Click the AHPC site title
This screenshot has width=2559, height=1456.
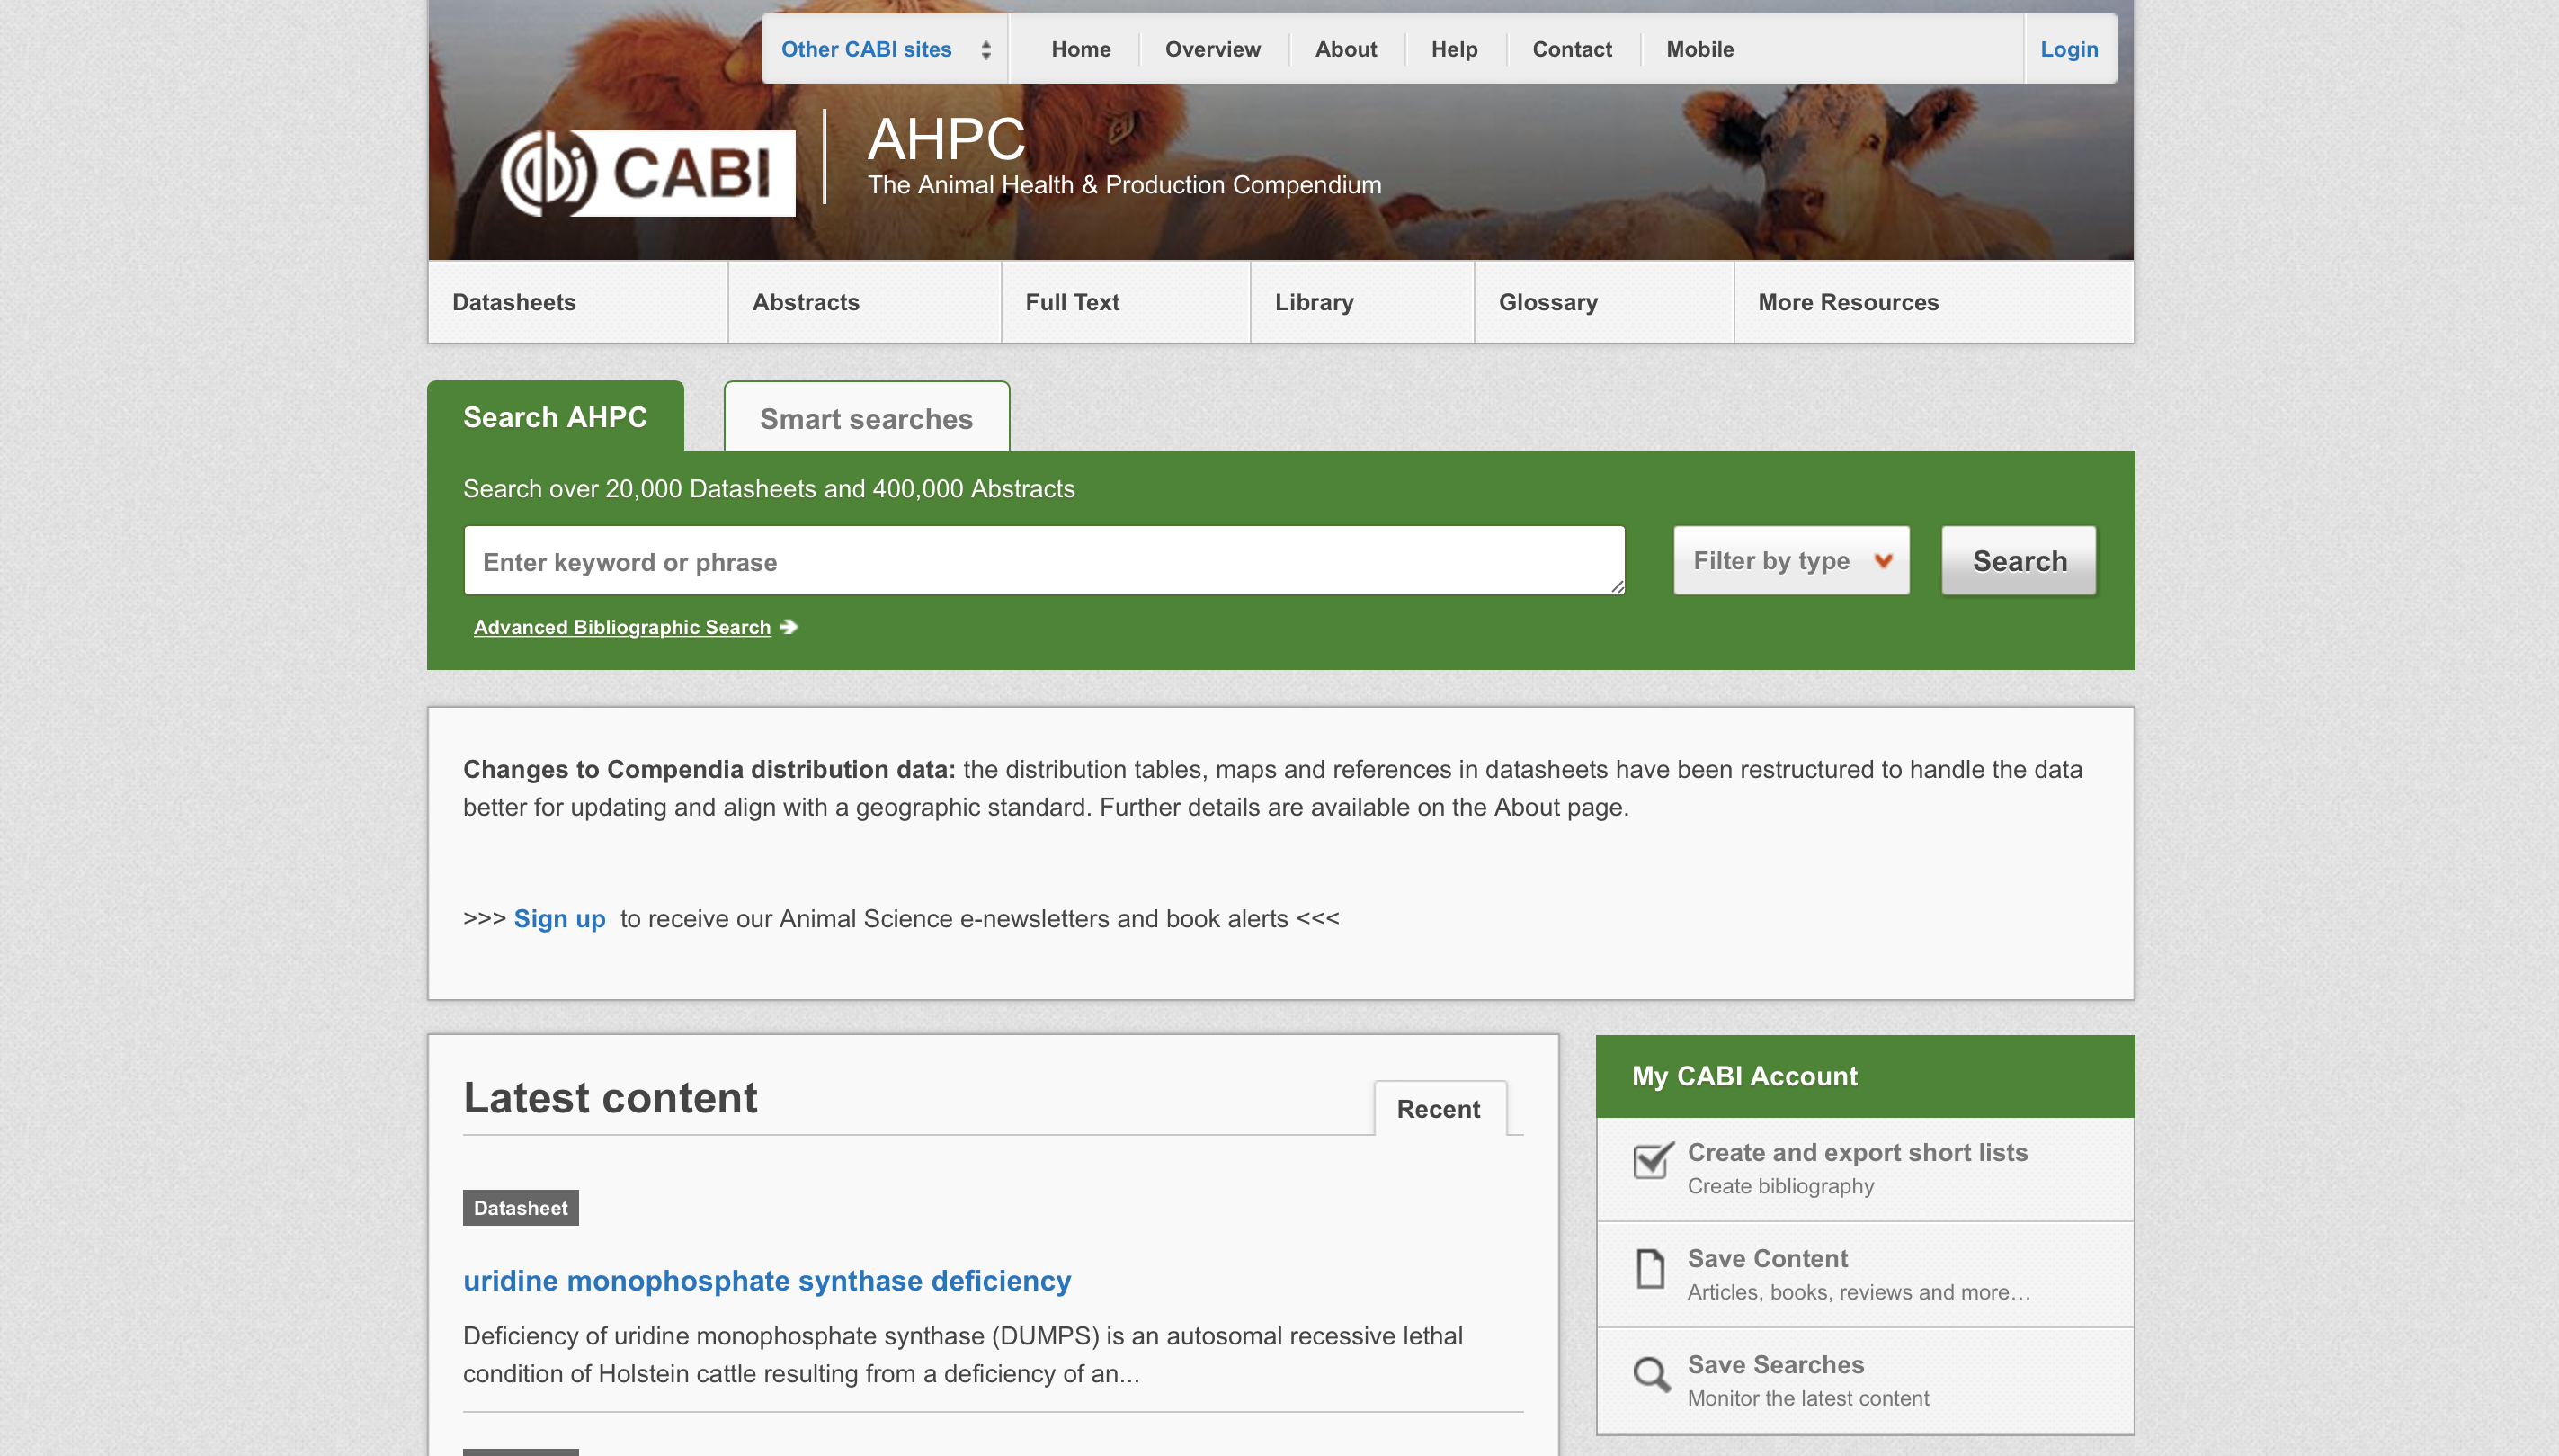click(x=946, y=139)
